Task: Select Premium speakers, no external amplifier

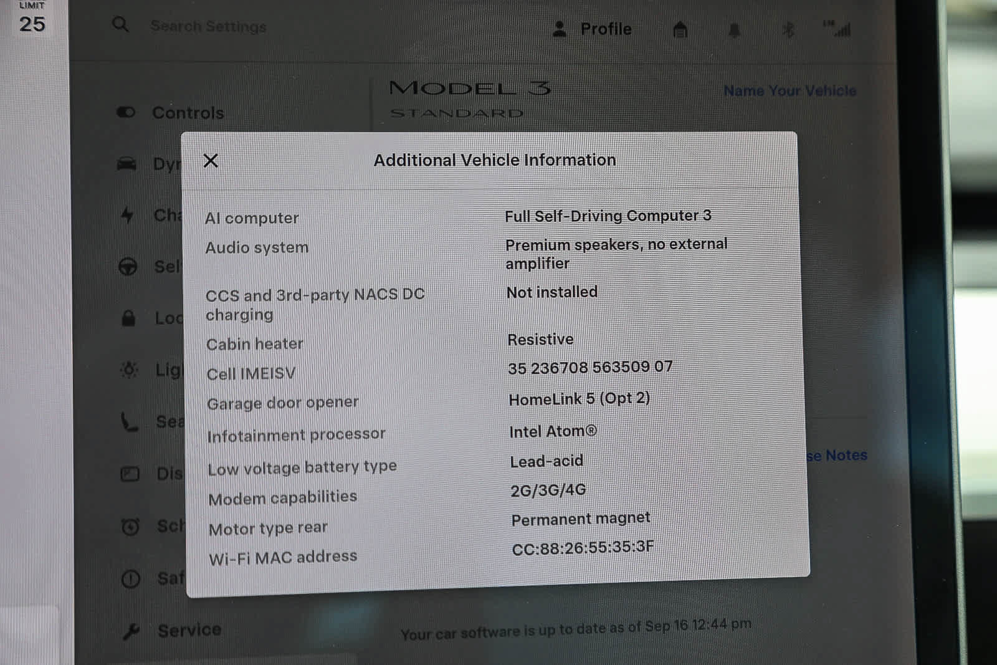Action: [616, 254]
